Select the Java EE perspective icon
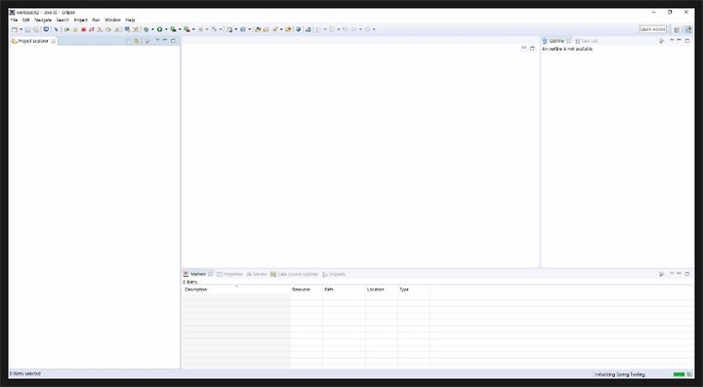The height and width of the screenshot is (387, 703). click(x=687, y=29)
